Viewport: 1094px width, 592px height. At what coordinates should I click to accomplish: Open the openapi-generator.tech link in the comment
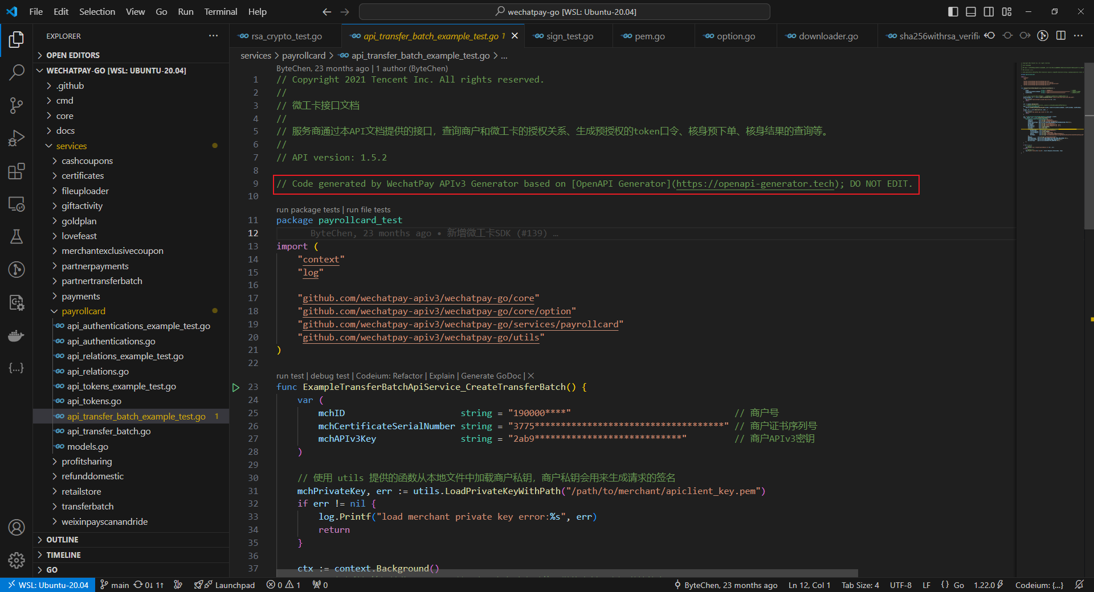[x=755, y=184]
